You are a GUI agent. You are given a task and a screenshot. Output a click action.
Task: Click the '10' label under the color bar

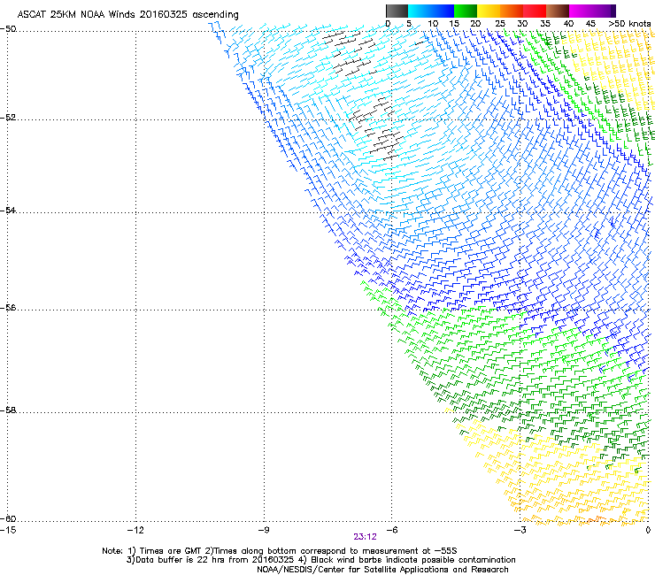point(433,24)
